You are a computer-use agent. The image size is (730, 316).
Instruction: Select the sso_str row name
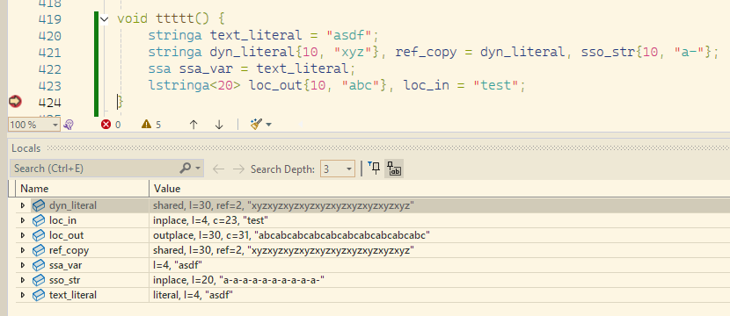[65, 280]
